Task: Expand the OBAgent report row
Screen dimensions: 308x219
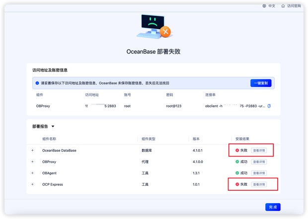Action: point(33,173)
